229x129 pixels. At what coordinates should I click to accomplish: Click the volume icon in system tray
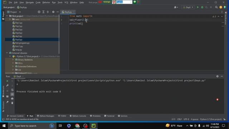click(208, 126)
